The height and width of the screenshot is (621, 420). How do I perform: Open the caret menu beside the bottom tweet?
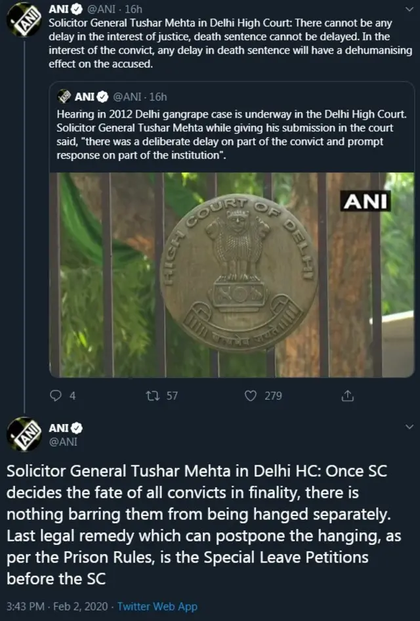pos(409,425)
